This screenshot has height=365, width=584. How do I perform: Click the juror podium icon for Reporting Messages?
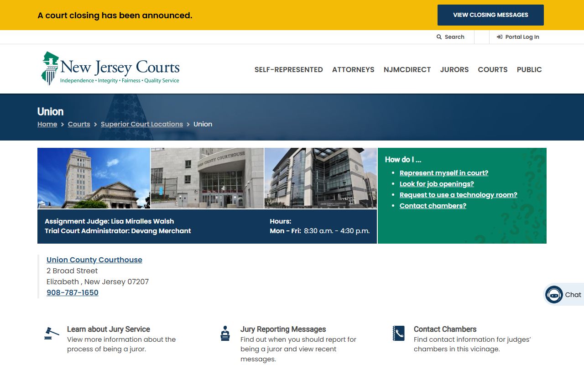[225, 334]
